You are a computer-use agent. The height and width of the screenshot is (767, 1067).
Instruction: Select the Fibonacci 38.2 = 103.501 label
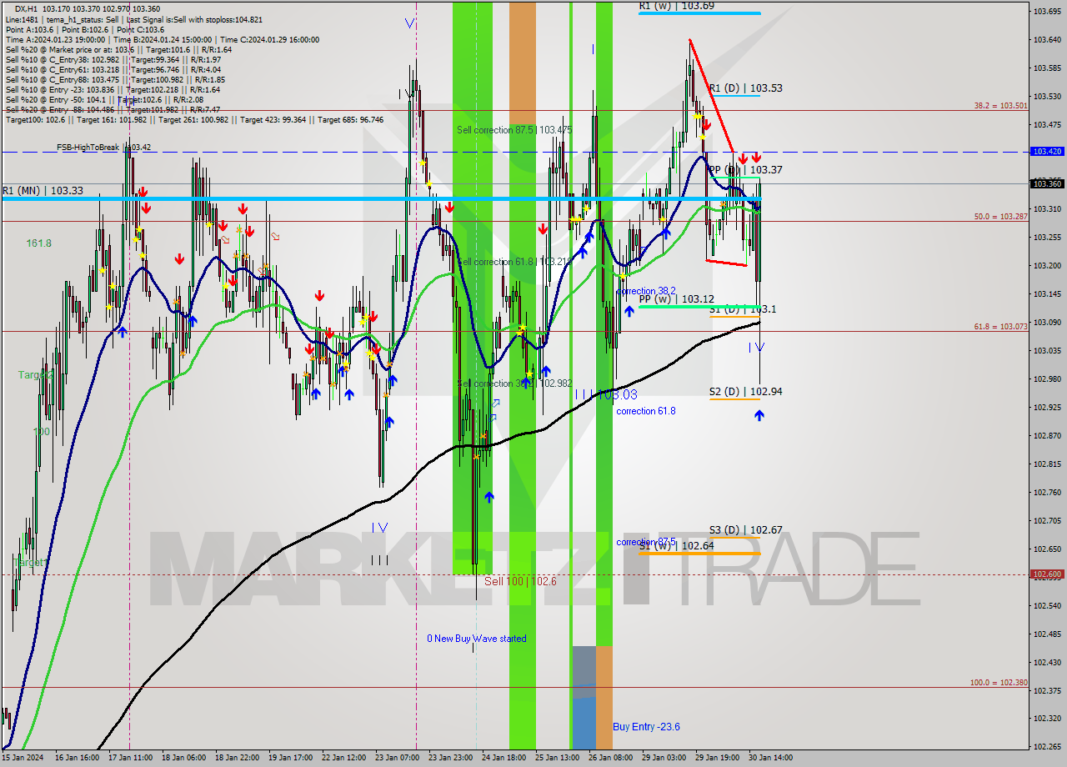[1001, 106]
